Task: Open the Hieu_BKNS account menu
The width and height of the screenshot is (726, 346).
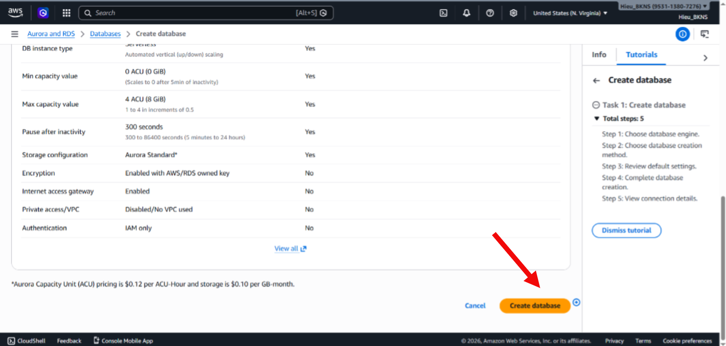Action: (x=664, y=6)
